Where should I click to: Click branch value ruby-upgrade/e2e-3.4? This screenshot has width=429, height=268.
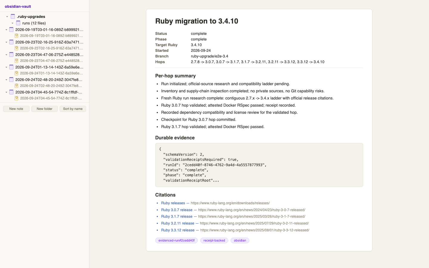coord(209,56)
